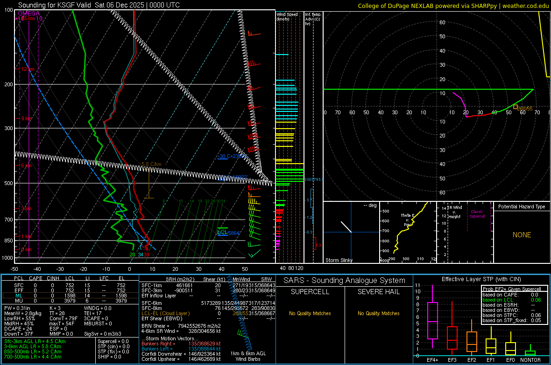
Task: Click the 'Sfc-3km AGL LR' lapse rate line
Action: (x=35, y=341)
